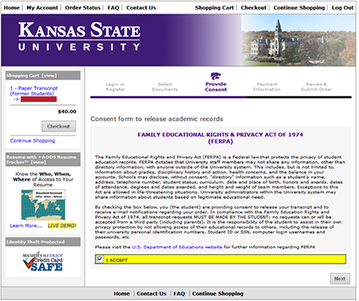Click the campus building banner photo
Screen dimensions: 359x301
tap(298, 40)
